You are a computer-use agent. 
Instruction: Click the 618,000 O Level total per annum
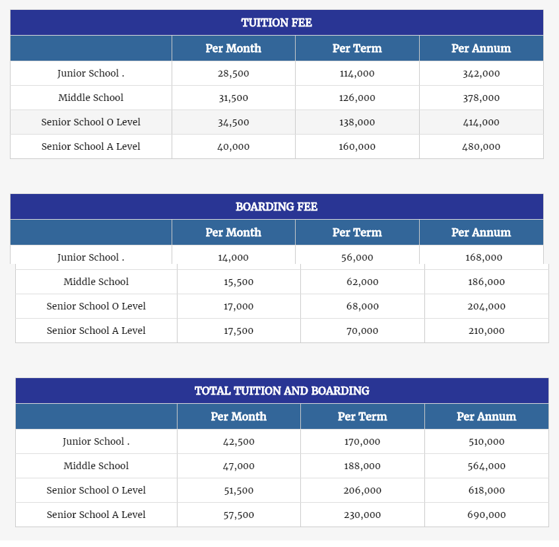pos(486,490)
